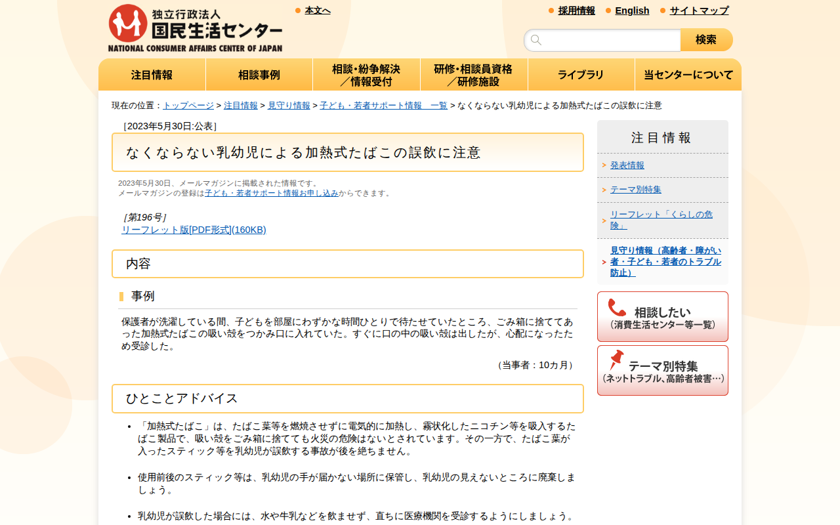Click the 当事者：10カ月 text
840x525 pixels.
(535, 365)
